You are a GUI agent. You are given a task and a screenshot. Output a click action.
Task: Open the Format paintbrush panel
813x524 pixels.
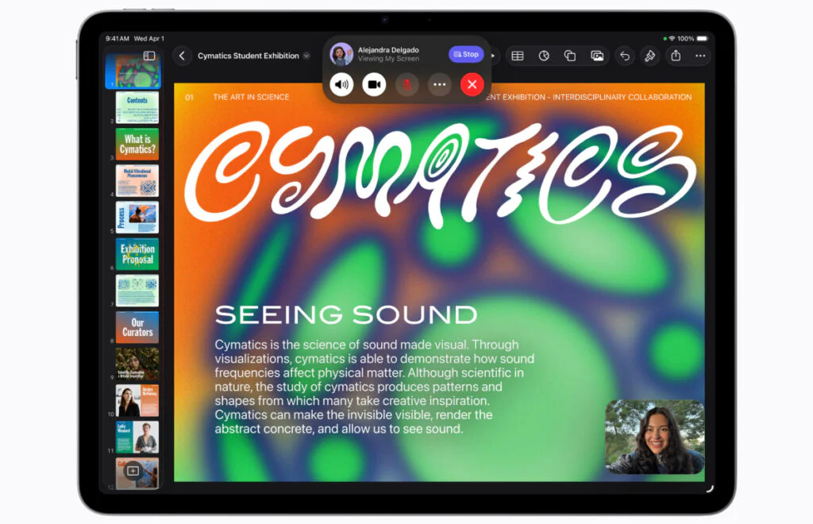[649, 56]
